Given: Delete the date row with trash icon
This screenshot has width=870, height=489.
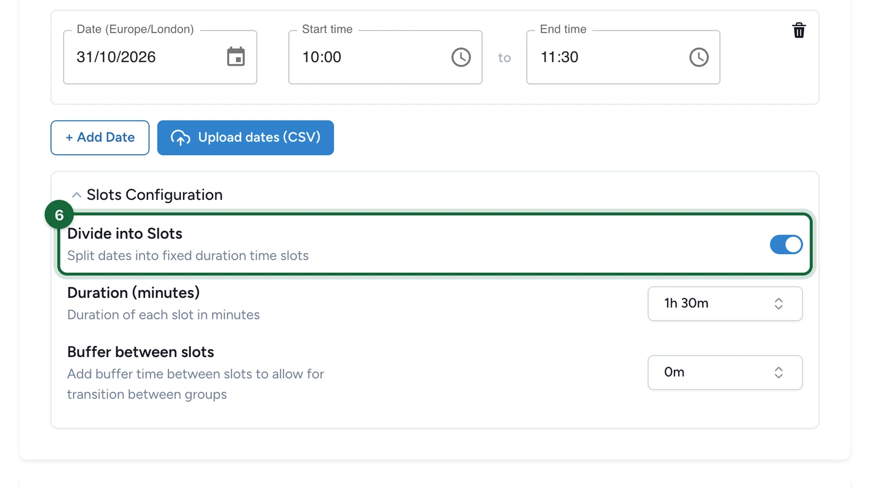Looking at the screenshot, I should (x=799, y=30).
